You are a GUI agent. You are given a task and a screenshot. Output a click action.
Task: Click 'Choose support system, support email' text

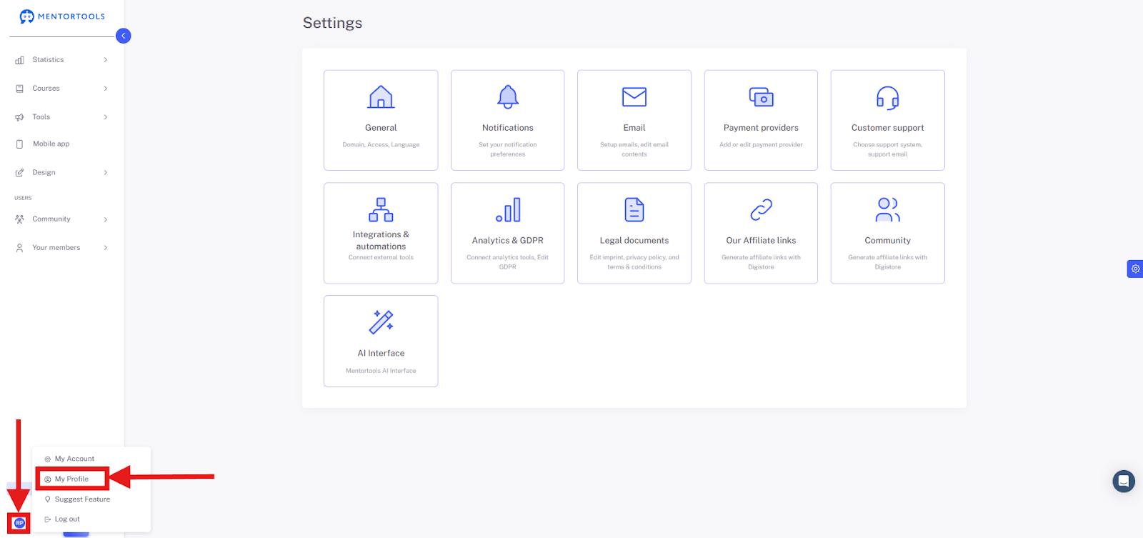click(x=888, y=149)
